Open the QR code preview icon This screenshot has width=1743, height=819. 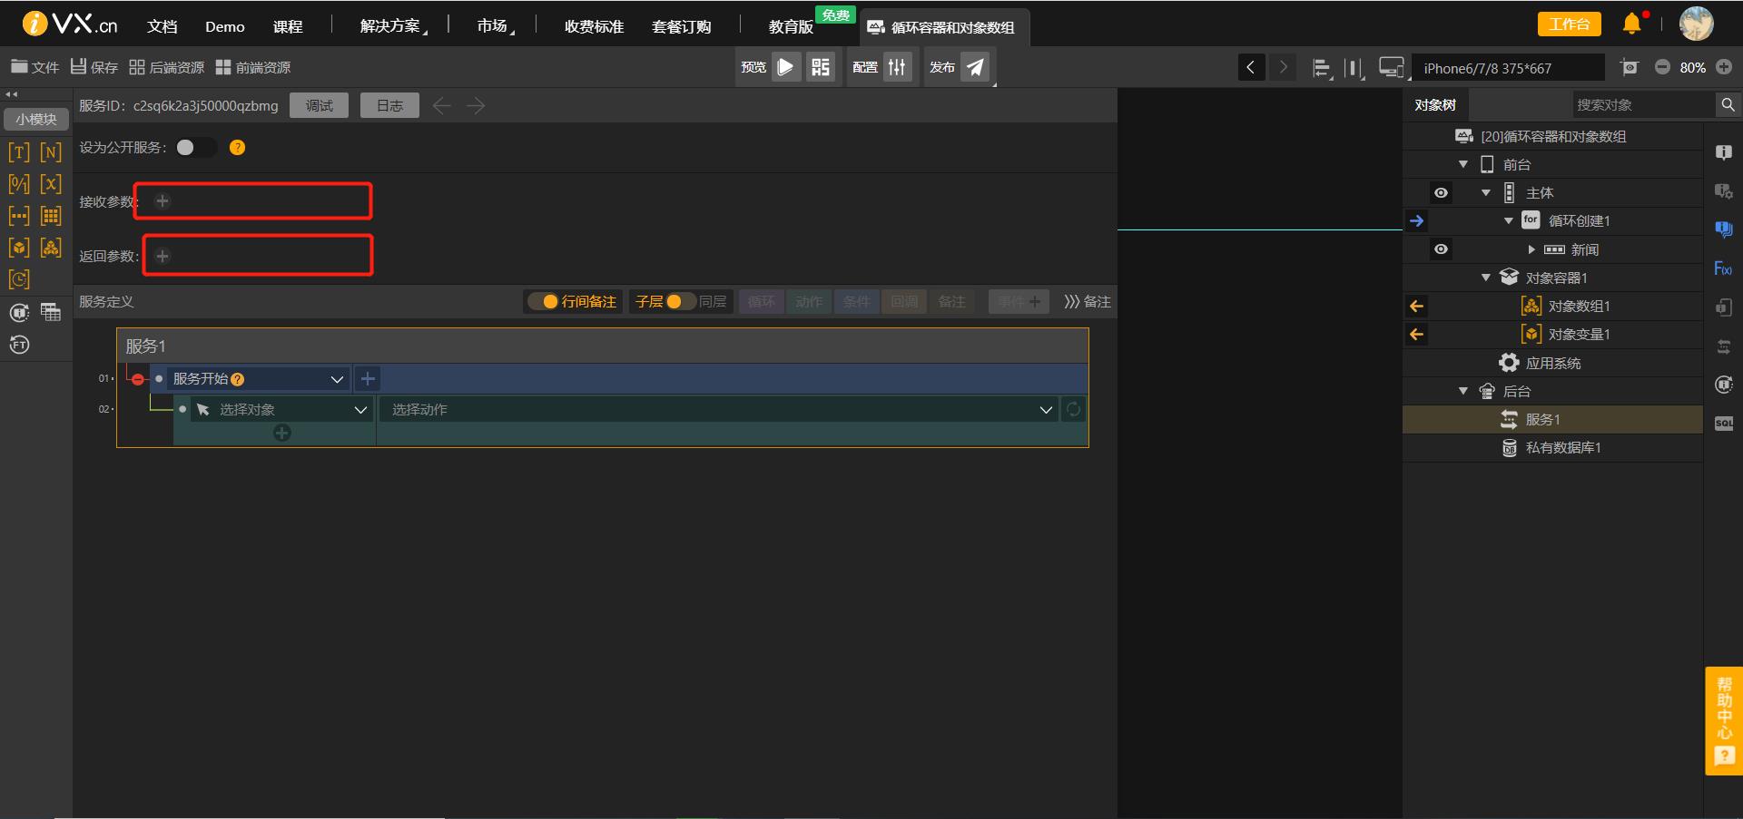821,67
